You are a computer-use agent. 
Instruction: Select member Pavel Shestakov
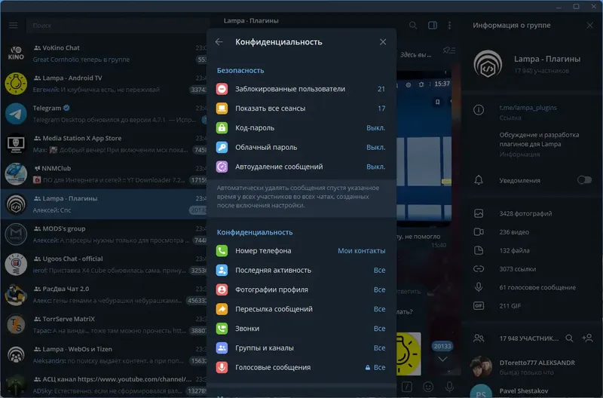point(532,390)
